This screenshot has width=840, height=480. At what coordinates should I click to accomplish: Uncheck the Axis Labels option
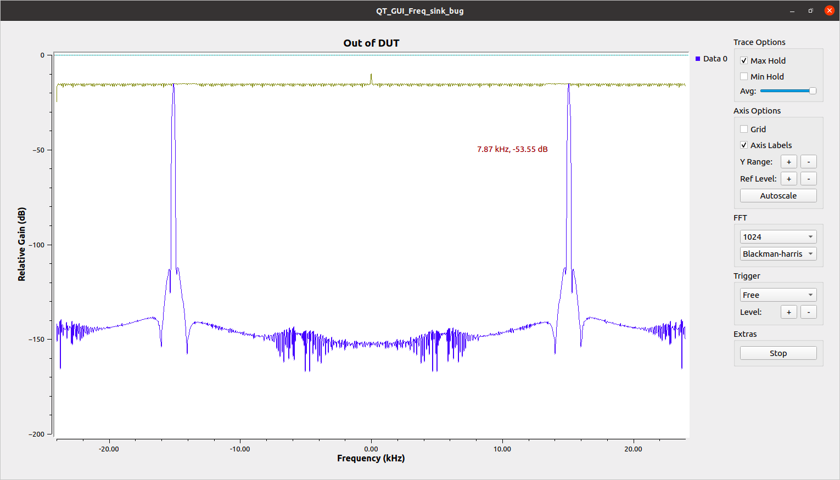pos(744,145)
